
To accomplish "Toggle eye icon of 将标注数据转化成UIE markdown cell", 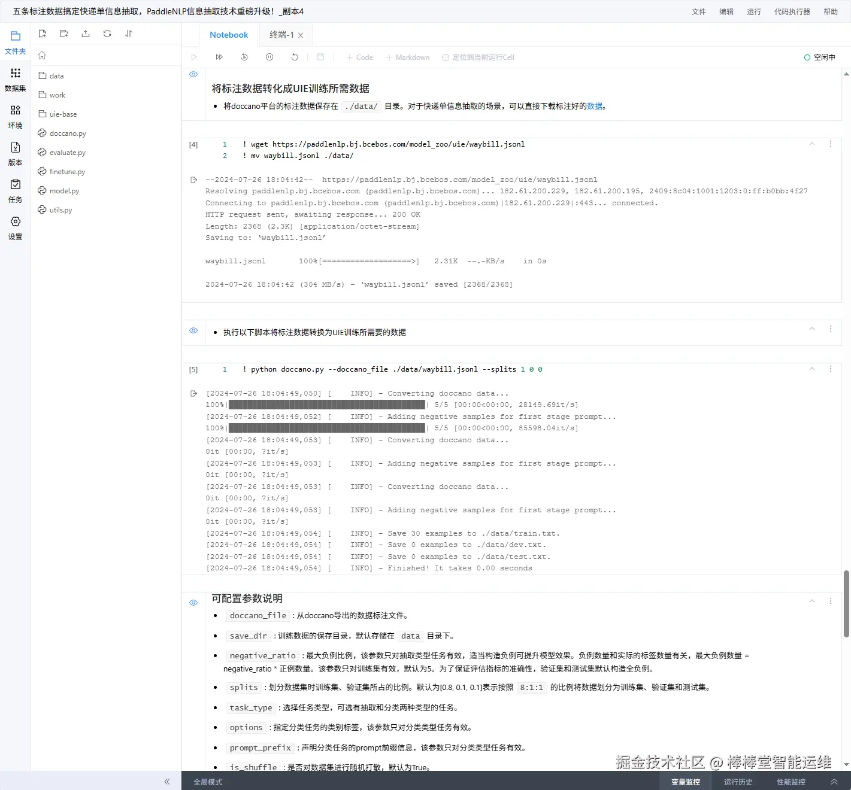I will pos(193,74).
